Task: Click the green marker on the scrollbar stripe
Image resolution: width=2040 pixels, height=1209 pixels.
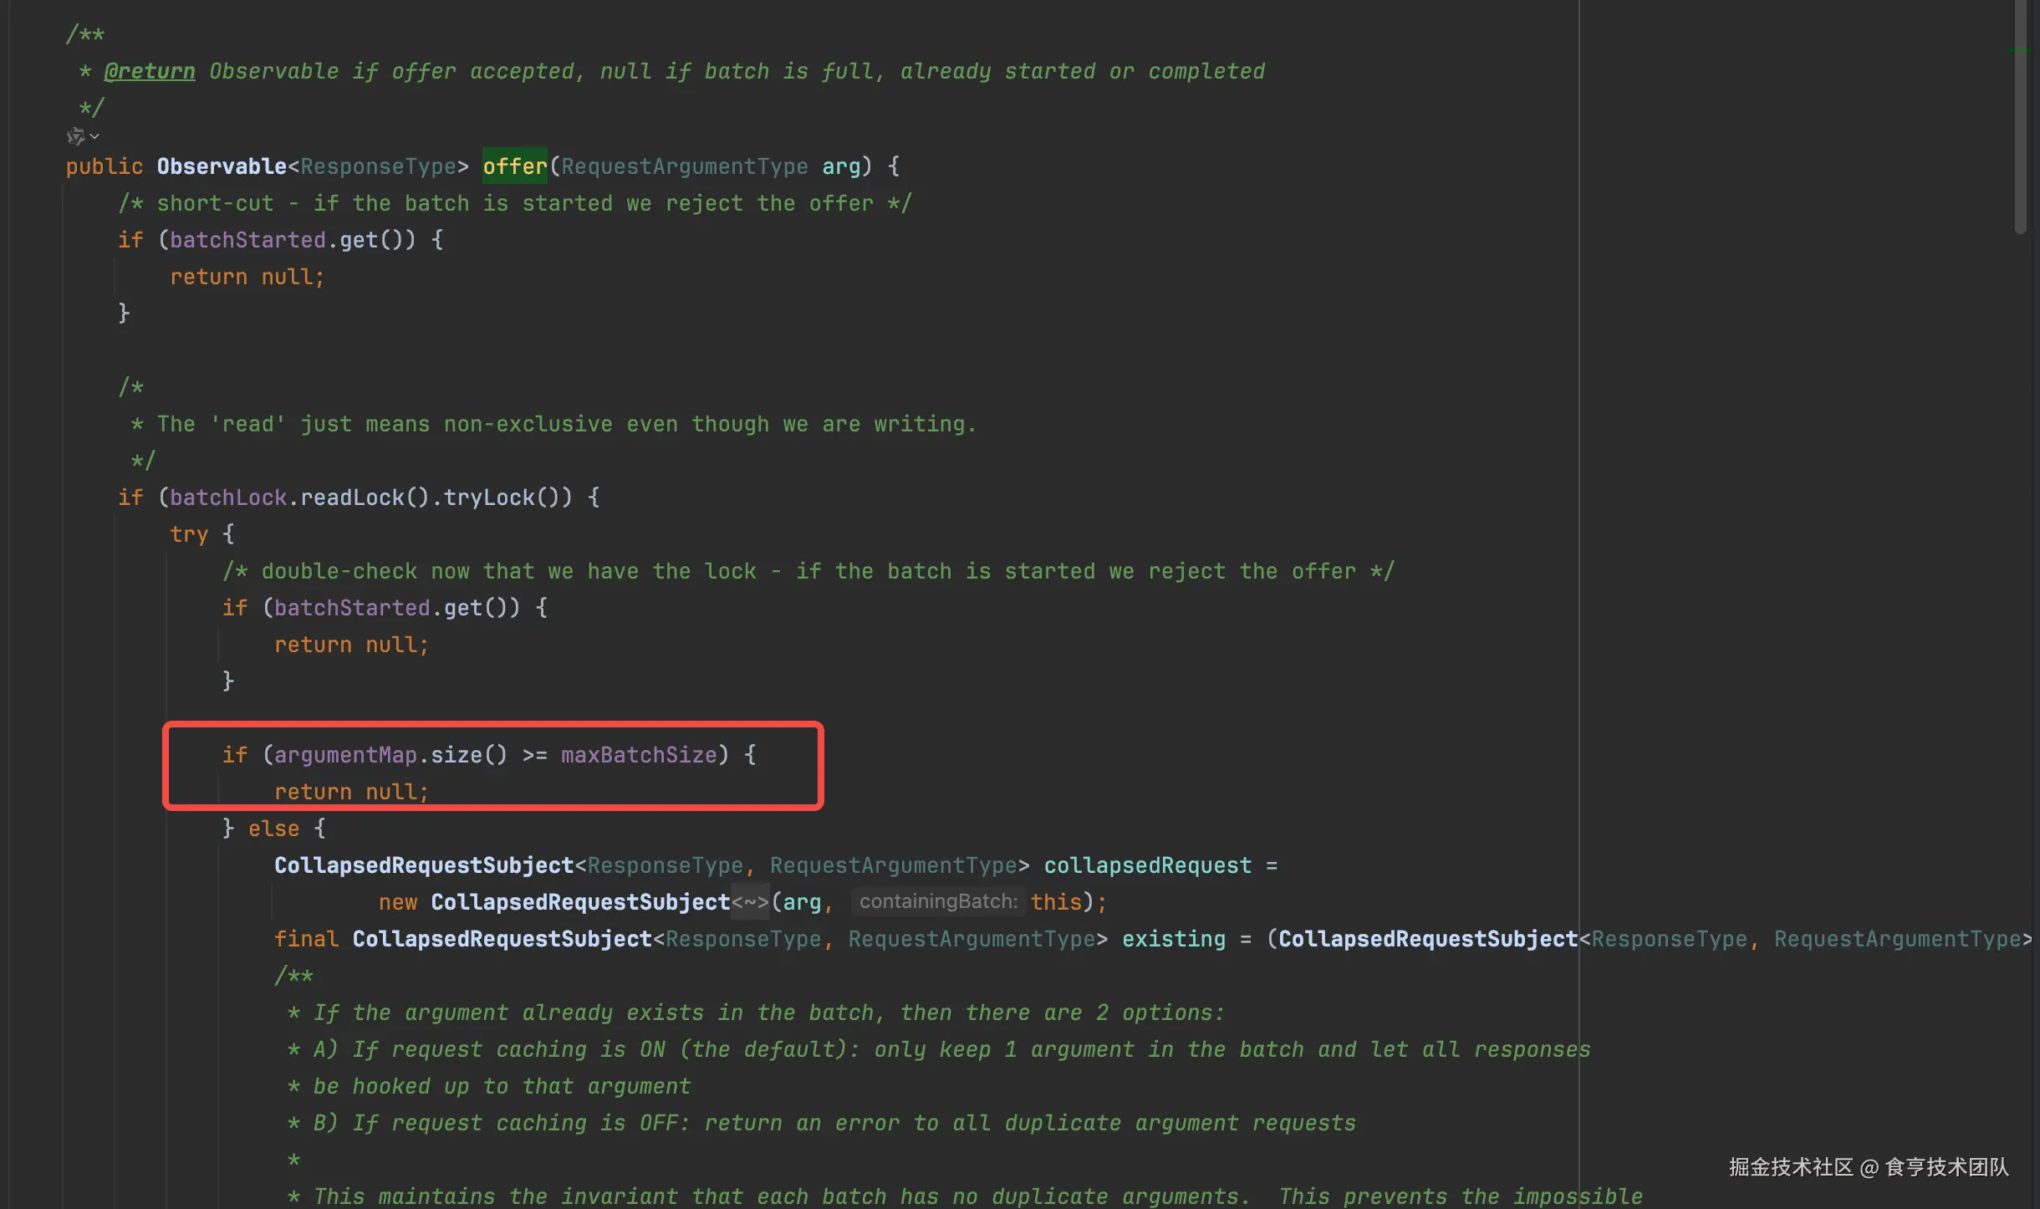Action: coord(2018,50)
